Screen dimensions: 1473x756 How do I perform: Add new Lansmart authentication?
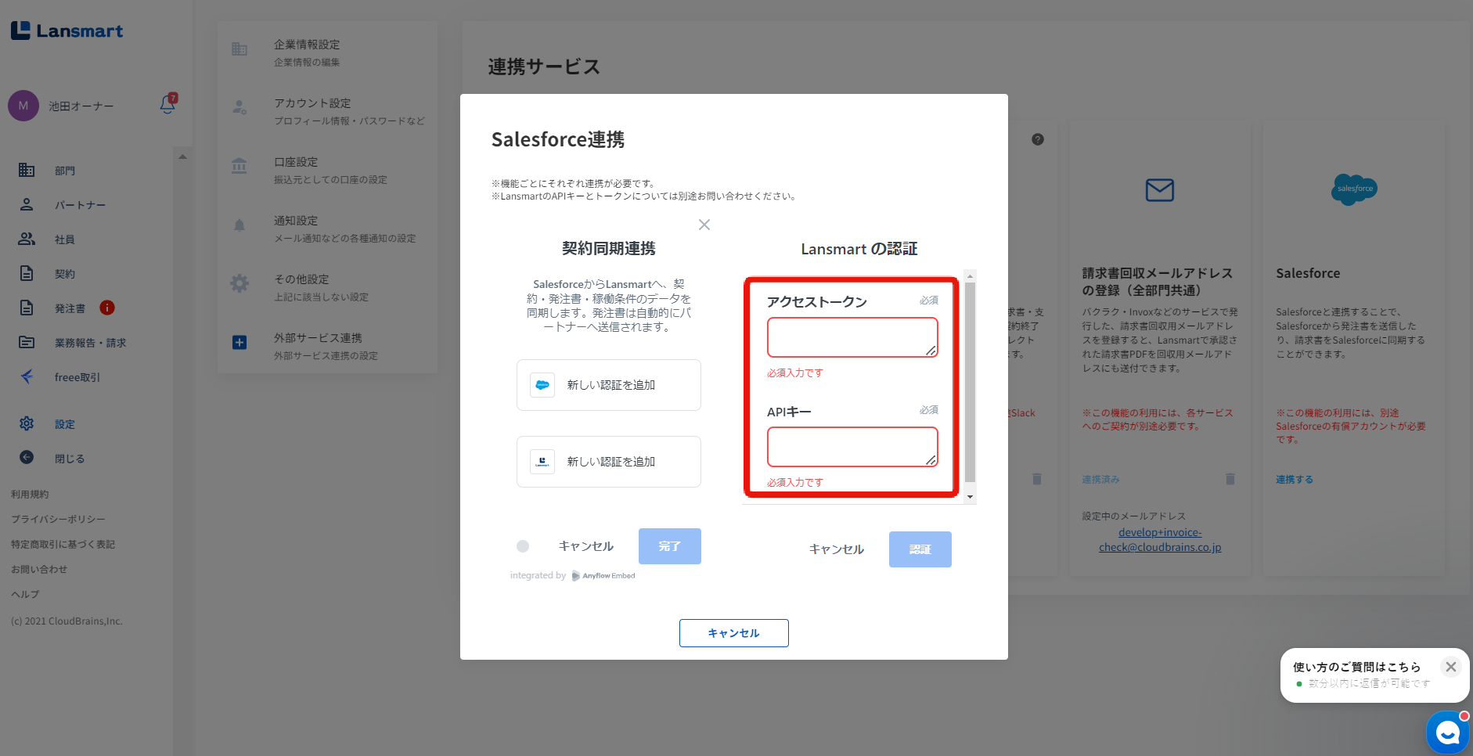pos(609,462)
